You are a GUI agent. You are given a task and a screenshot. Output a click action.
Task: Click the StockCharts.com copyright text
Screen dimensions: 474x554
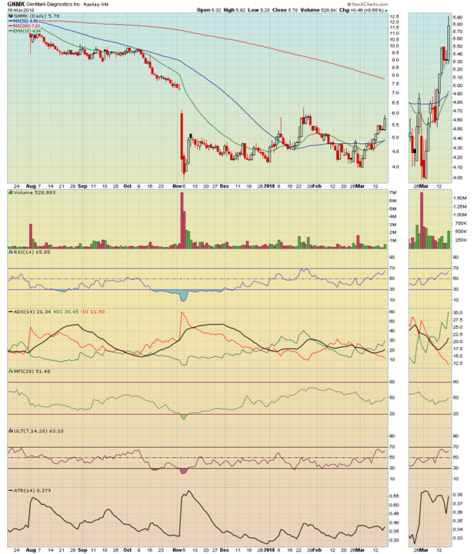(367, 5)
